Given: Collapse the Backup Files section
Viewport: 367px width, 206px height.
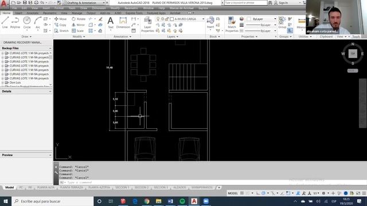Looking at the screenshot, I should (50, 48).
